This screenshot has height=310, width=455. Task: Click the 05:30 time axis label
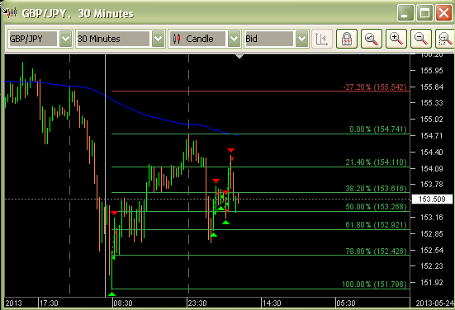346,303
